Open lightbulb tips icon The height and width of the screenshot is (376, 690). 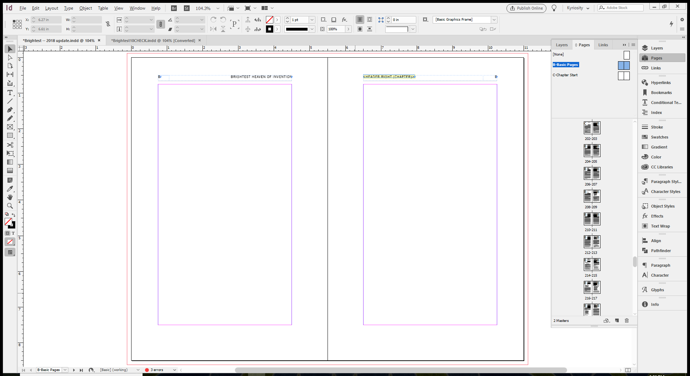point(554,8)
